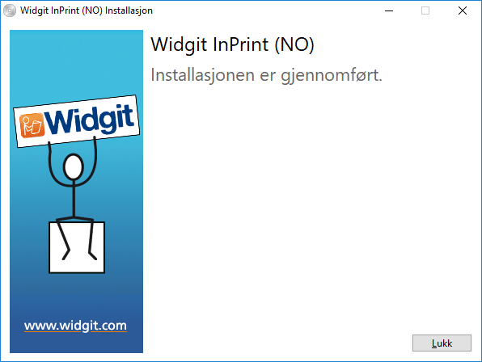Screen dimensions: 482x362
Task: Click the installer disc icon in title bar
Action: [x=10, y=11]
